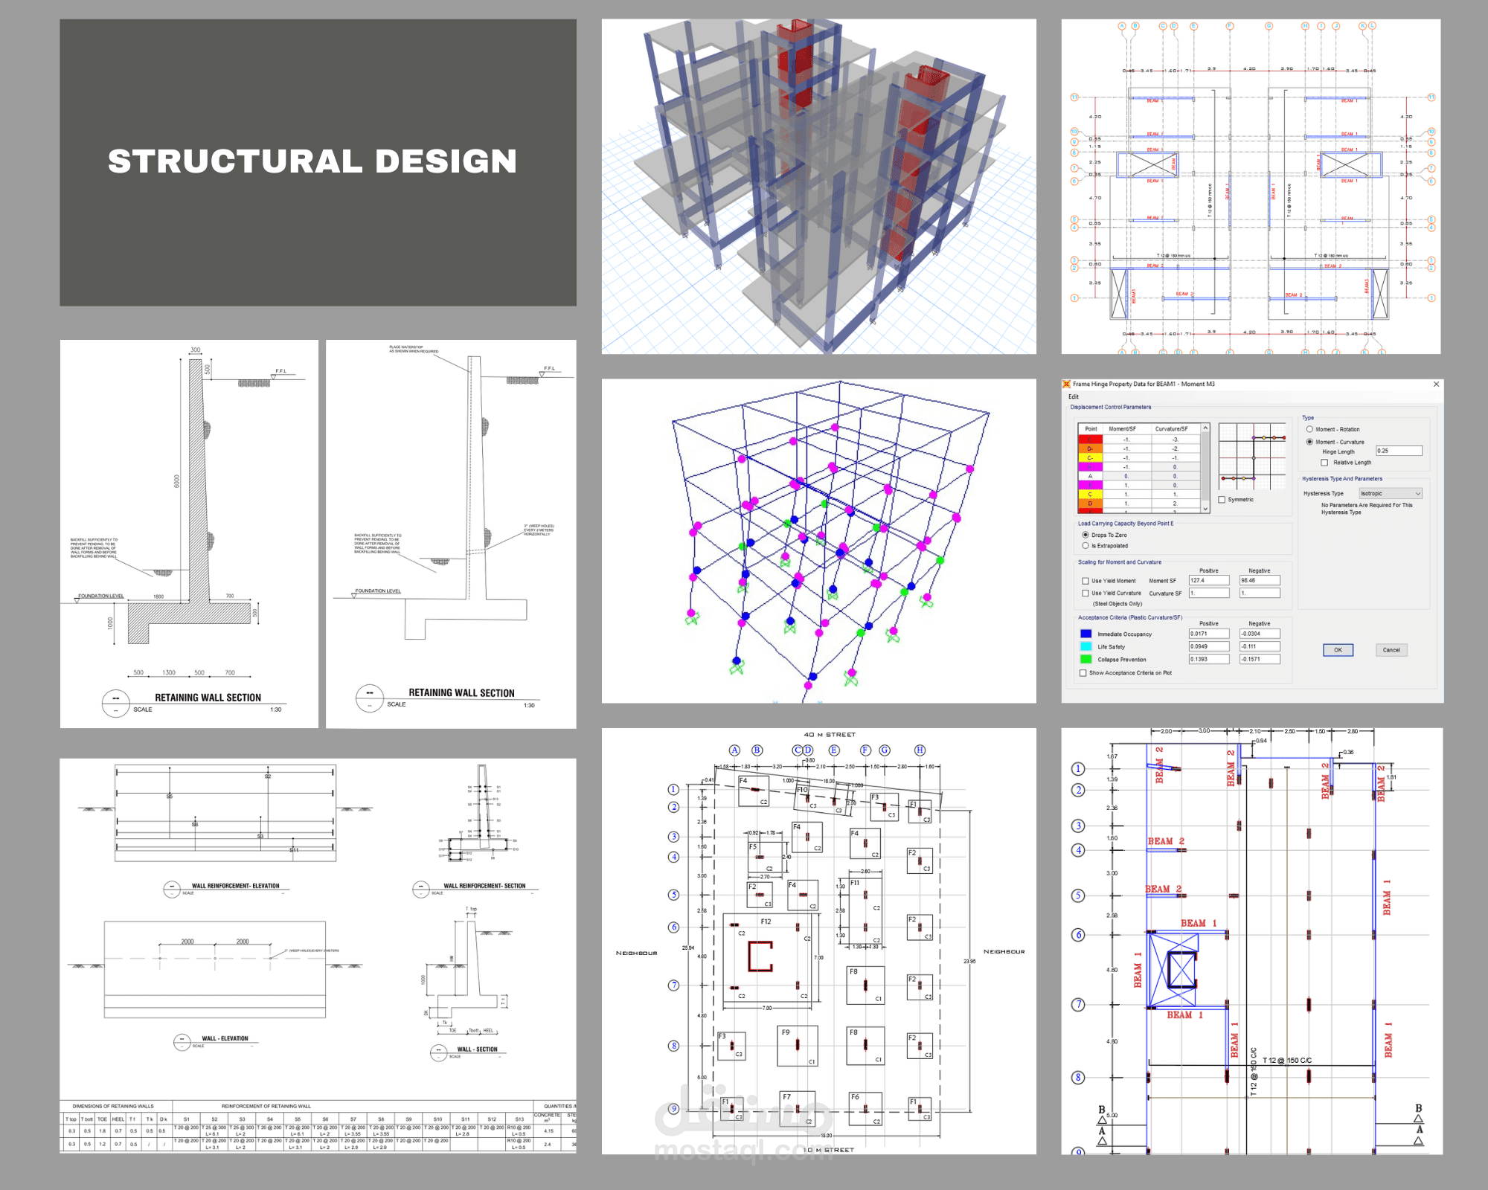
Task: Check the Relative Length box
Action: pos(1324,463)
